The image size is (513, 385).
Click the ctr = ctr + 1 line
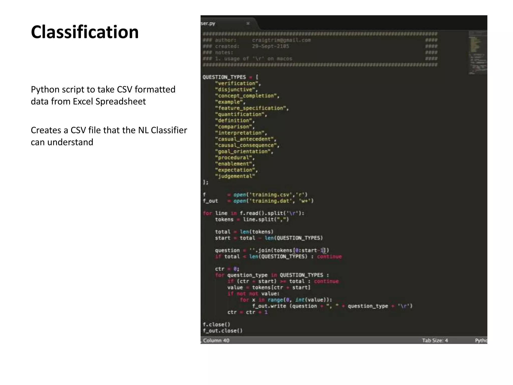coord(247,312)
